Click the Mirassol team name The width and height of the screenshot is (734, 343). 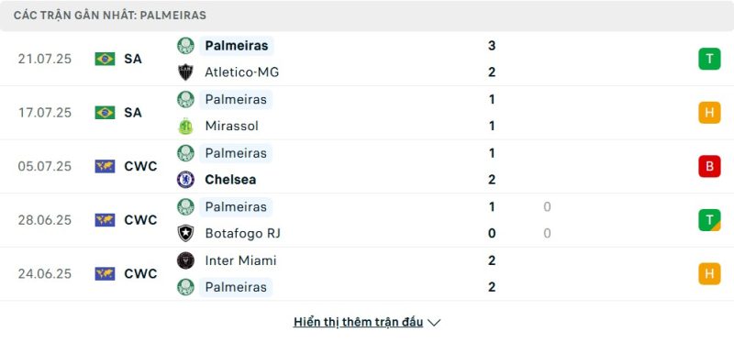click(x=231, y=126)
